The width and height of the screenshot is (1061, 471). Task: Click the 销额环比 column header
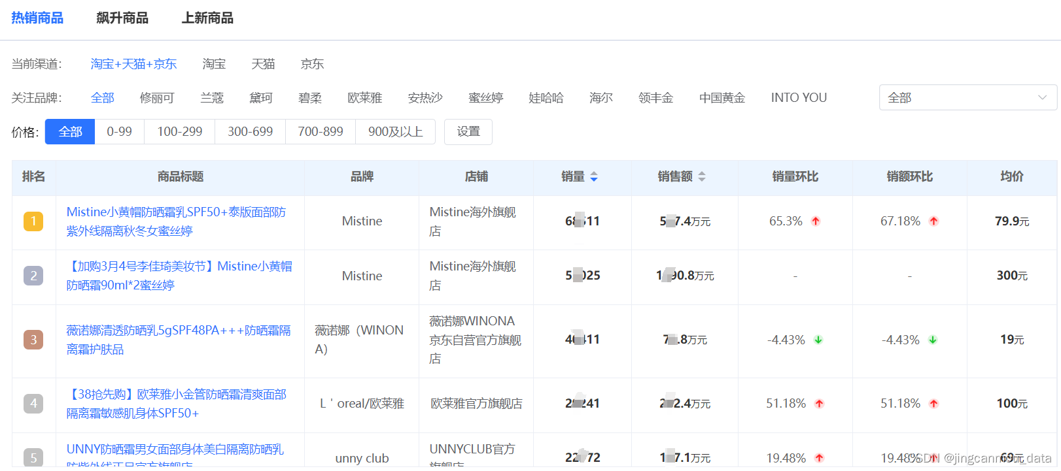pyautogui.click(x=910, y=176)
